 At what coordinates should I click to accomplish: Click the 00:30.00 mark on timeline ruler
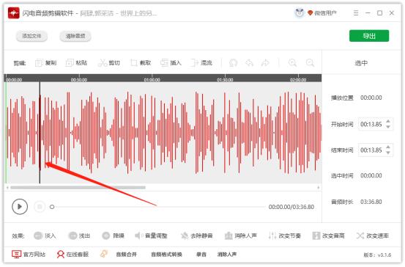pyautogui.click(x=79, y=80)
